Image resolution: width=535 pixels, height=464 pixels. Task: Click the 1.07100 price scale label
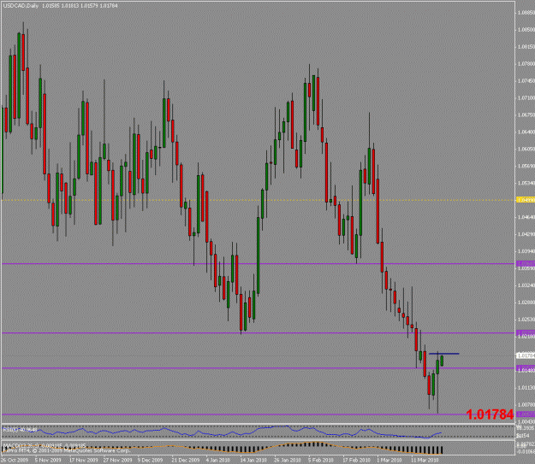pos(526,97)
